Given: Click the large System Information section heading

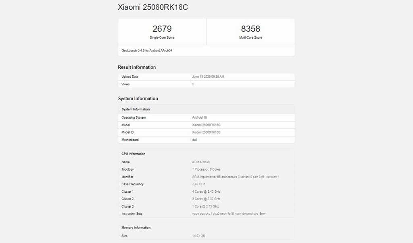Looking at the screenshot, I should pyautogui.click(x=138, y=99).
